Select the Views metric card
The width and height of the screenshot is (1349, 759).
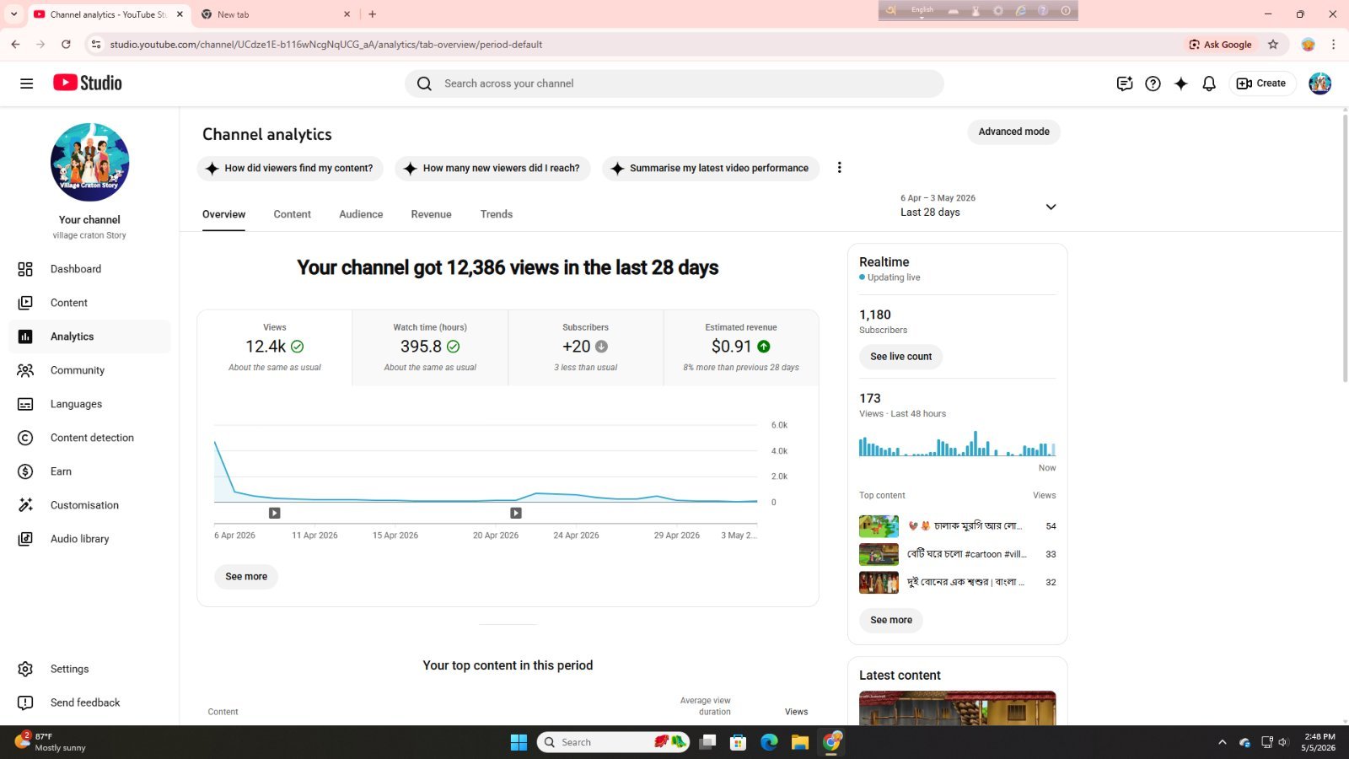pyautogui.click(x=275, y=347)
